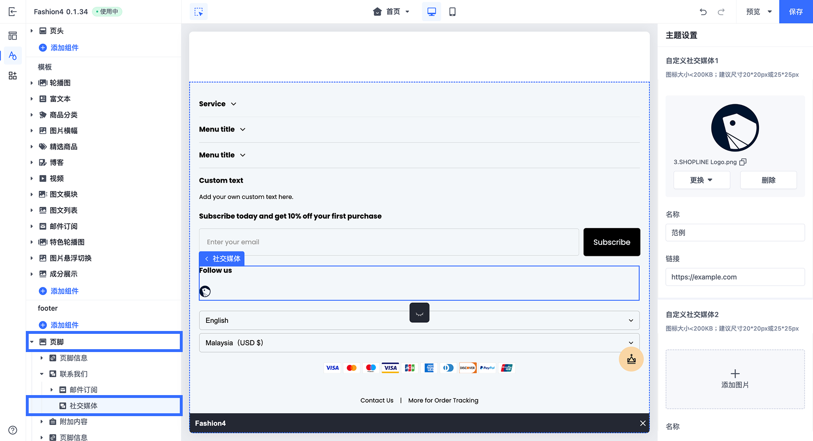Collapse the 联系我们 tree group
The image size is (813, 441).
(42, 374)
